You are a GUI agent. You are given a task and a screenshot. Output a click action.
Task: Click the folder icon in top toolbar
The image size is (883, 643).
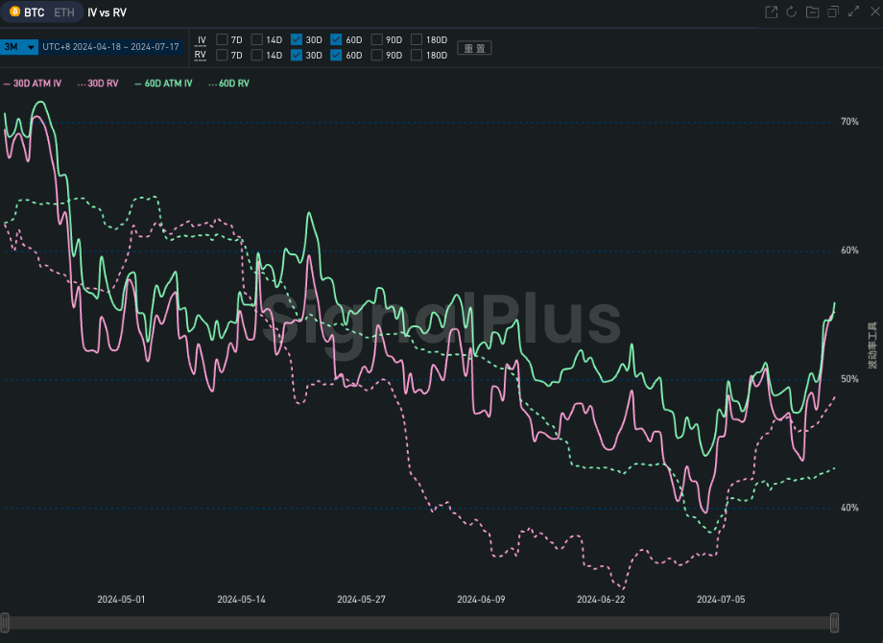(812, 12)
